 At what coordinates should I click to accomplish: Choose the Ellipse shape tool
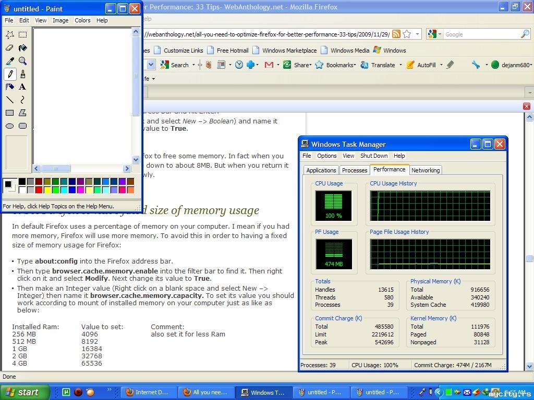10,126
